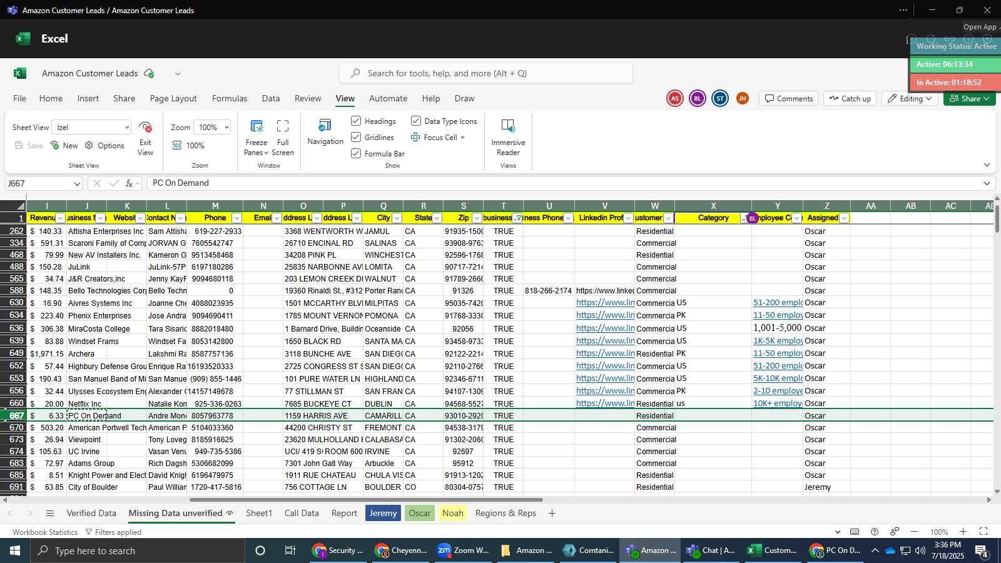The width and height of the screenshot is (1001, 563).
Task: Open LinkedIn link in row 630
Action: (x=605, y=303)
